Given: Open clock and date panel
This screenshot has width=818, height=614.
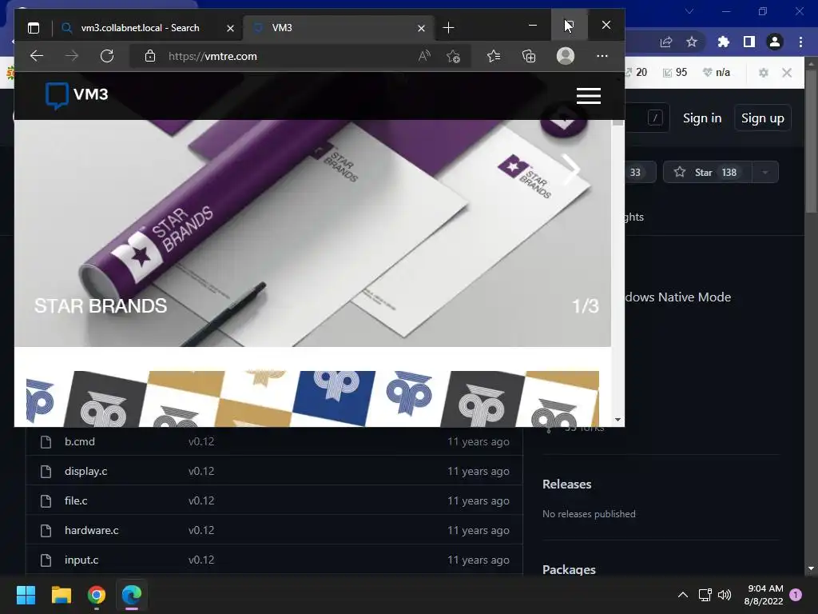Looking at the screenshot, I should [x=764, y=595].
